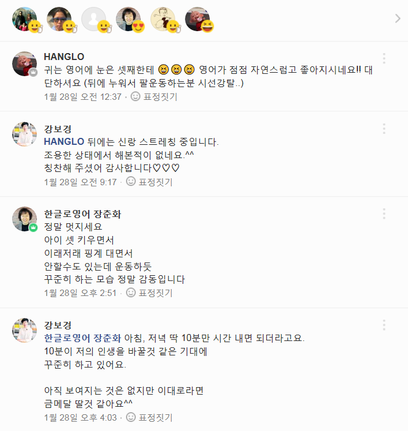Open more options for HANGLO's comment
408x431 pixels.
click(384, 59)
